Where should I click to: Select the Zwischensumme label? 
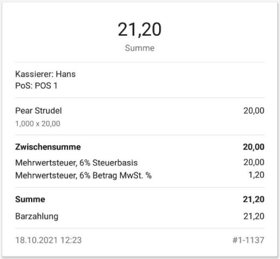click(x=48, y=147)
